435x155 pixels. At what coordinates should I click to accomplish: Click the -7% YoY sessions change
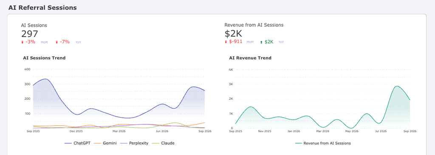tap(65, 42)
